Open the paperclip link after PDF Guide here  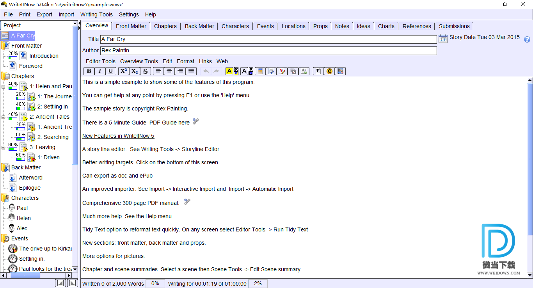[x=196, y=121]
